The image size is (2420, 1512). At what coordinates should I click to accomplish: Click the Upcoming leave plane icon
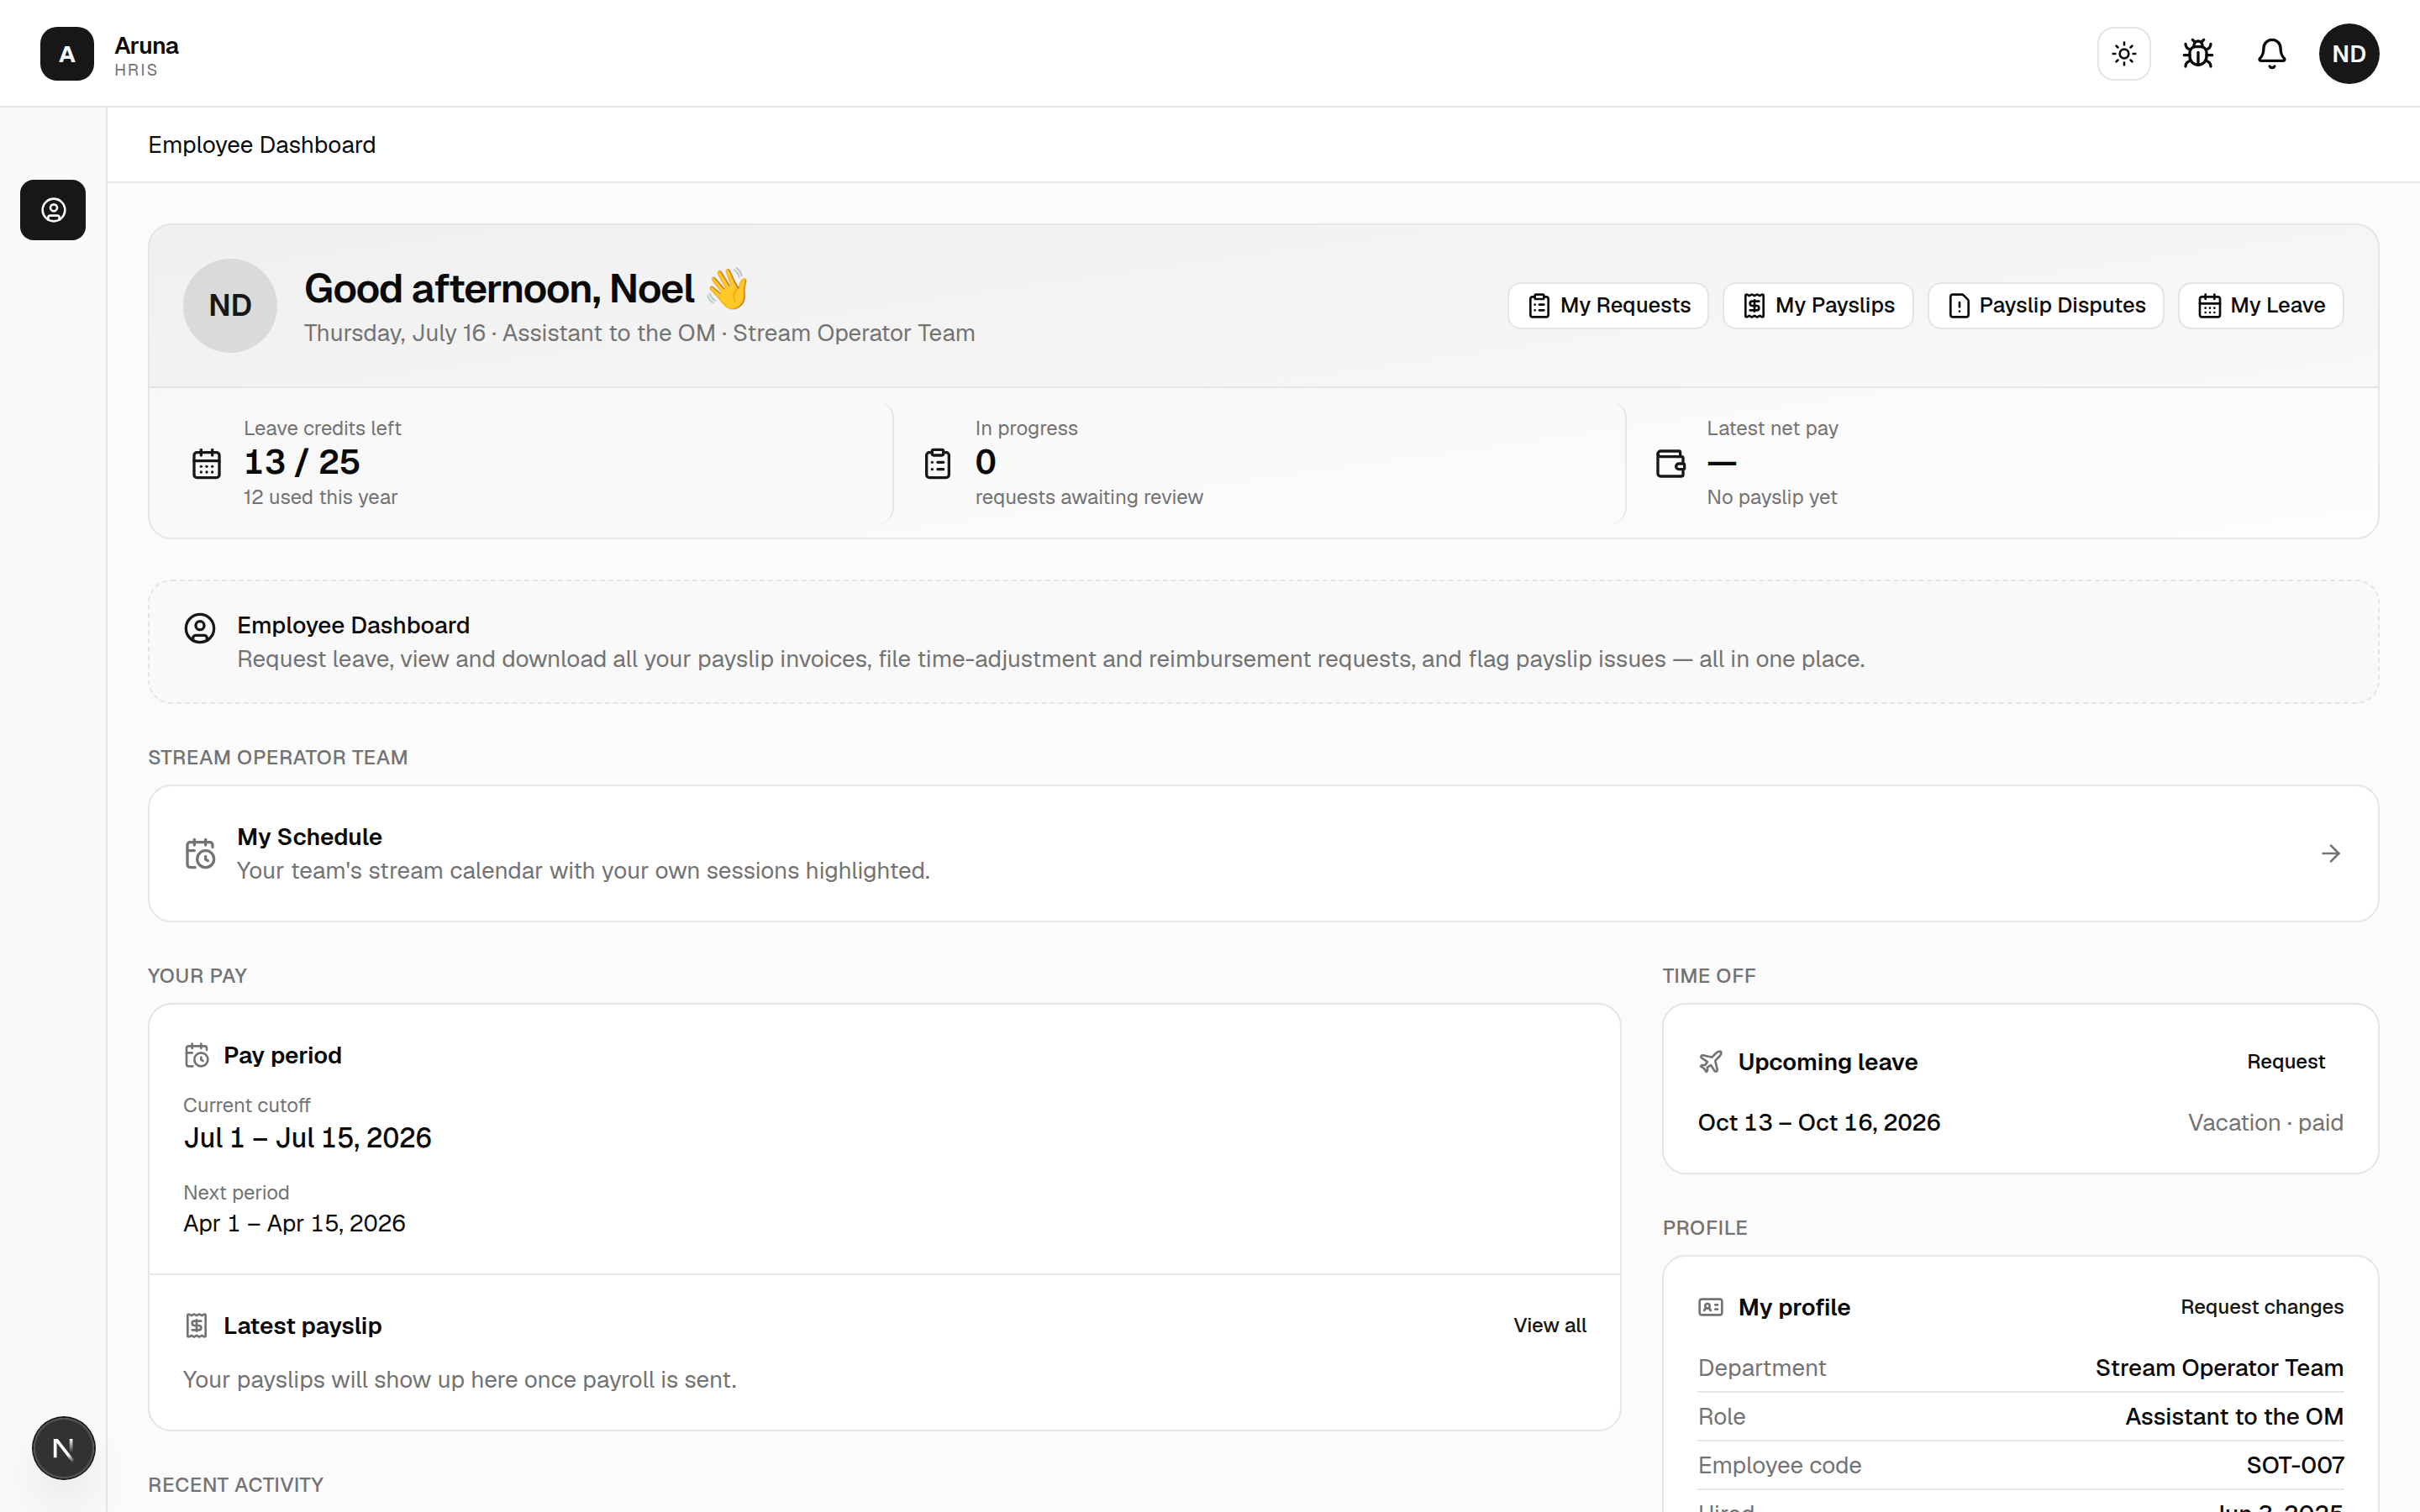pos(1711,1062)
